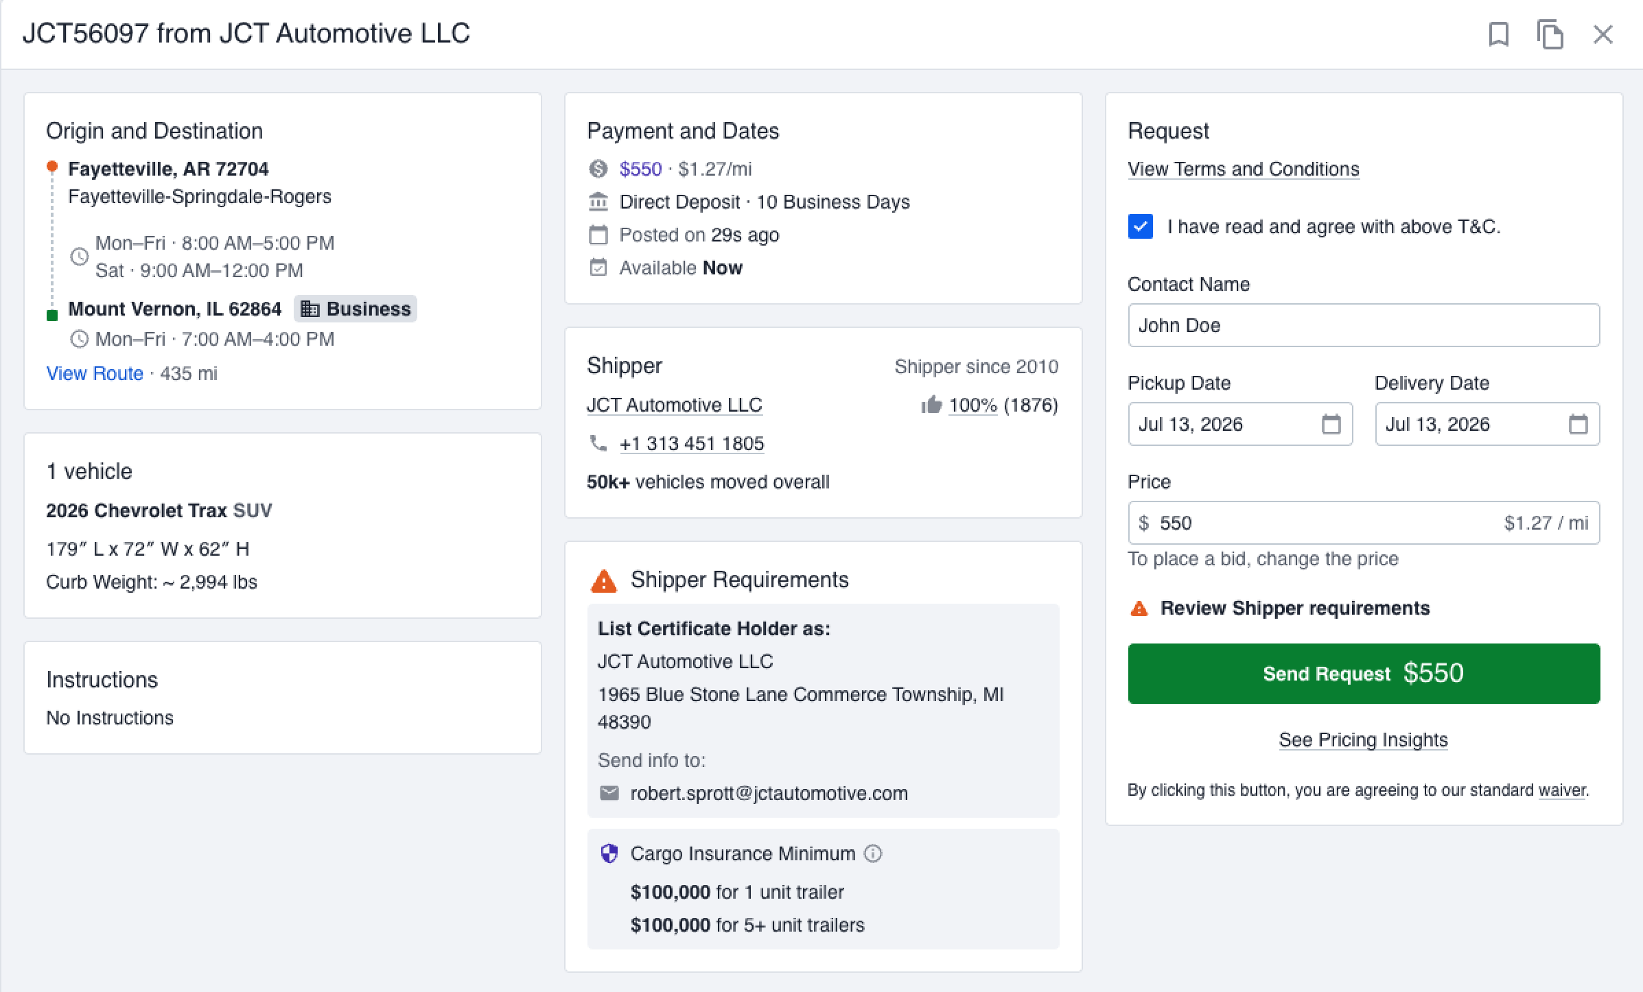Click the calendar icon beside Posted on
1643x992 pixels.
(598, 235)
